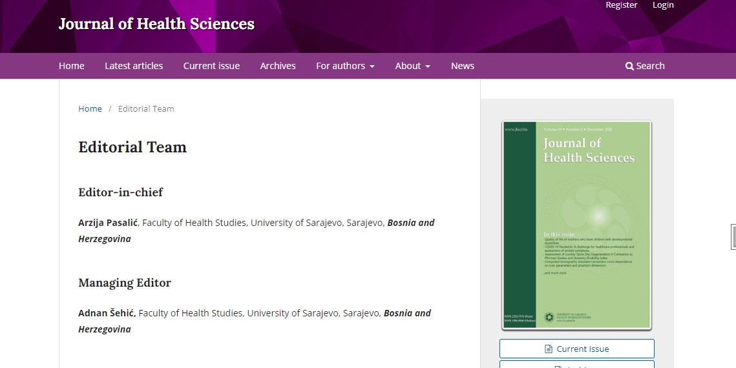Screen dimensions: 736x368
Task: Click the document icon on Current Issue button
Action: [x=548, y=349]
